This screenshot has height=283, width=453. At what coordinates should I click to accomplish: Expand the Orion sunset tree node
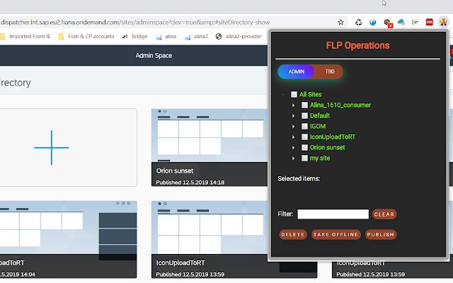pyautogui.click(x=293, y=148)
